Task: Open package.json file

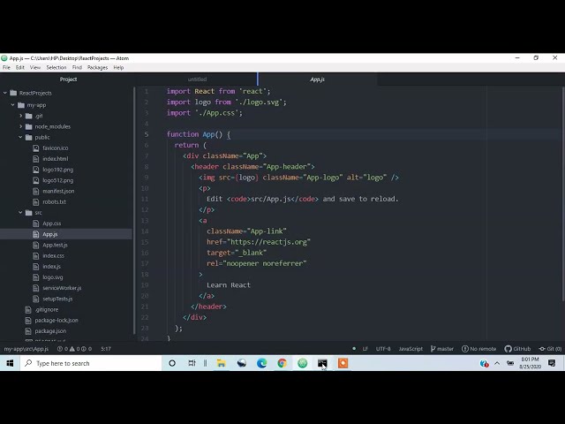Action: pos(50,331)
